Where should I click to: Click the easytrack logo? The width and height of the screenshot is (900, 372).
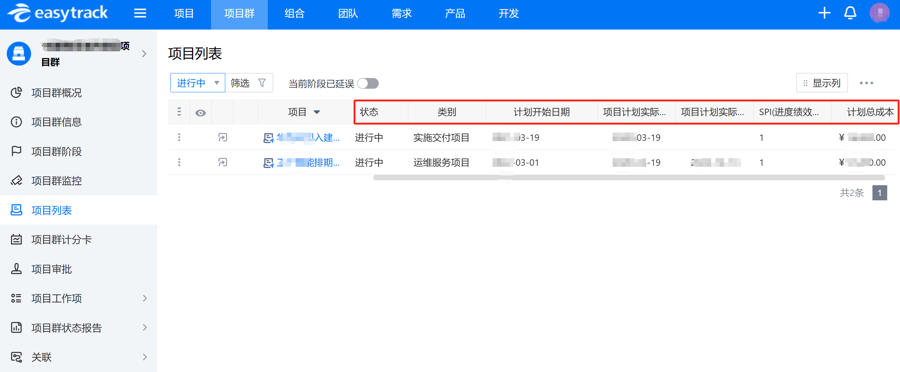tap(57, 13)
